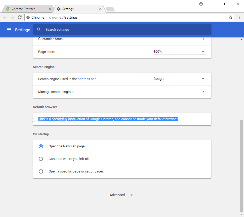Follow the address bar link
The width and height of the screenshot is (244, 217).
[x=87, y=79]
